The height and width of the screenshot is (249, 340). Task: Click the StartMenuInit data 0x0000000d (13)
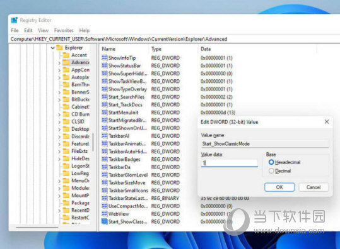(x=218, y=113)
